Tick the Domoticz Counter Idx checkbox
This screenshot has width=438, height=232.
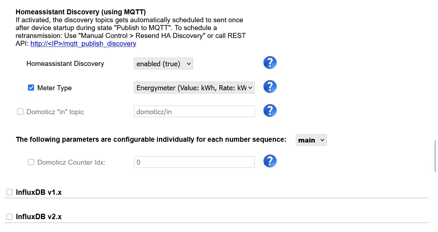pos(31,162)
